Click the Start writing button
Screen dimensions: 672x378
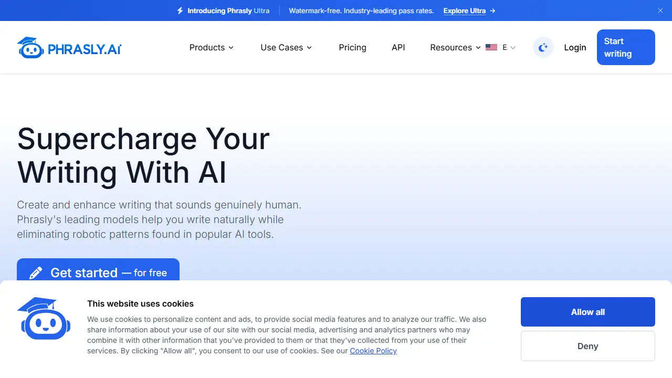click(x=626, y=47)
